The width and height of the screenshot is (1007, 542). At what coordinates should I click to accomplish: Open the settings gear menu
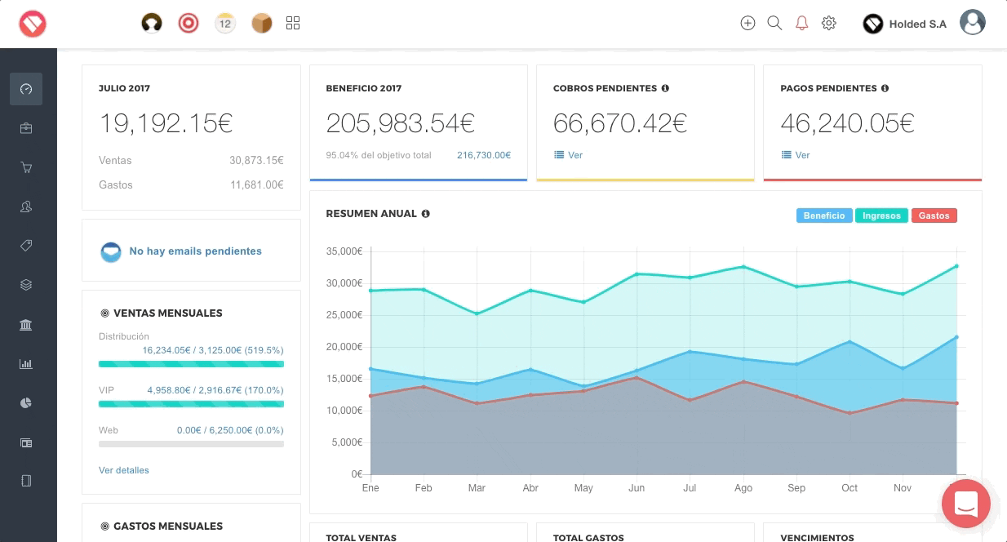point(829,24)
